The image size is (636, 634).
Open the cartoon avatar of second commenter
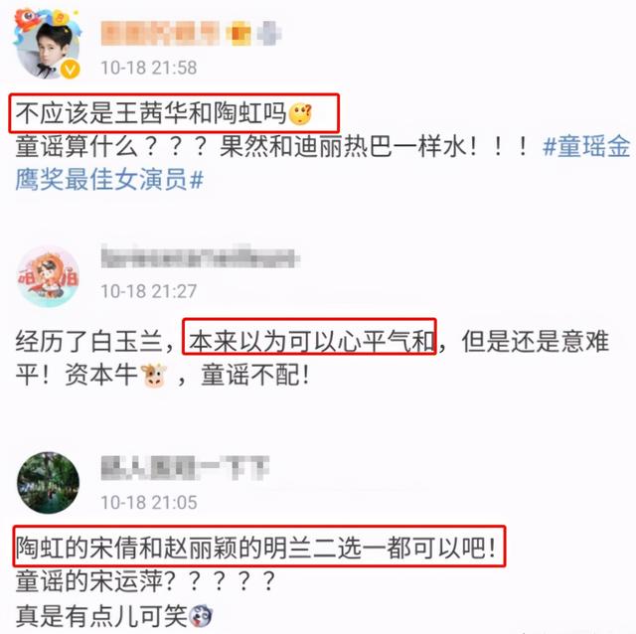coord(48,277)
